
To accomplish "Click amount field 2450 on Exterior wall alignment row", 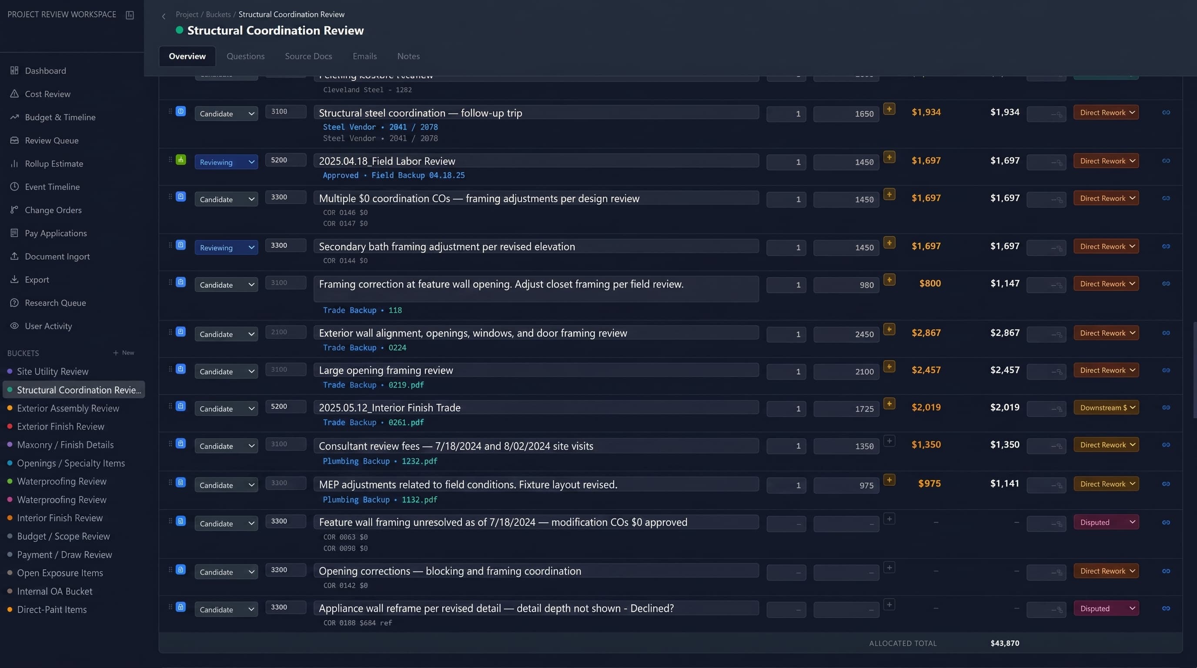I will 846,334.
